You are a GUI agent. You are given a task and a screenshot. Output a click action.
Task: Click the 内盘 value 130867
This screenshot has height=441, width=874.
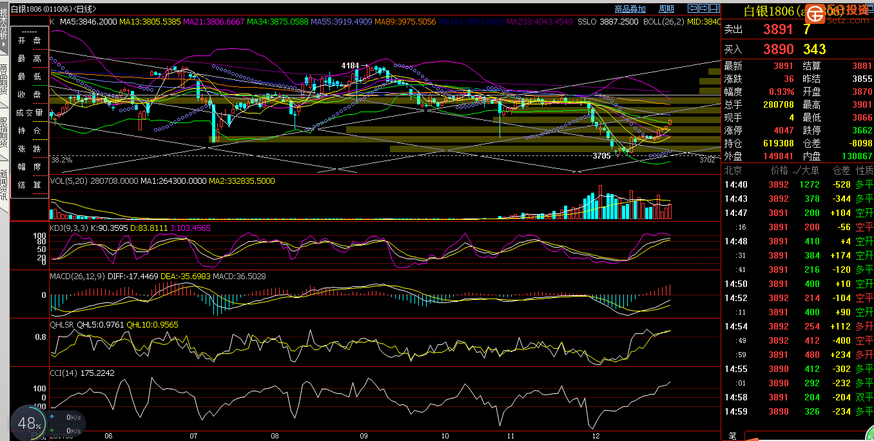pyautogui.click(x=857, y=156)
